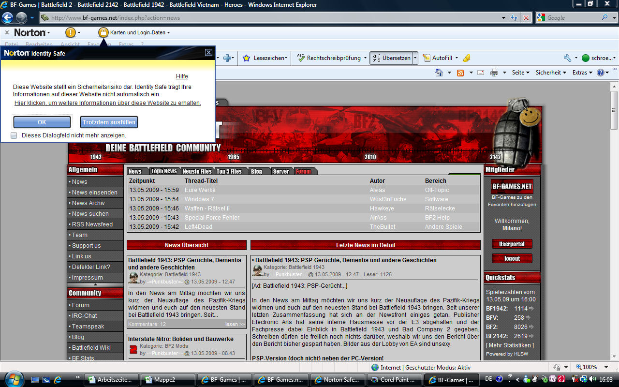Click BF-GAMES.NET favorites banner
This screenshot has height=387, width=619.
coord(512,187)
